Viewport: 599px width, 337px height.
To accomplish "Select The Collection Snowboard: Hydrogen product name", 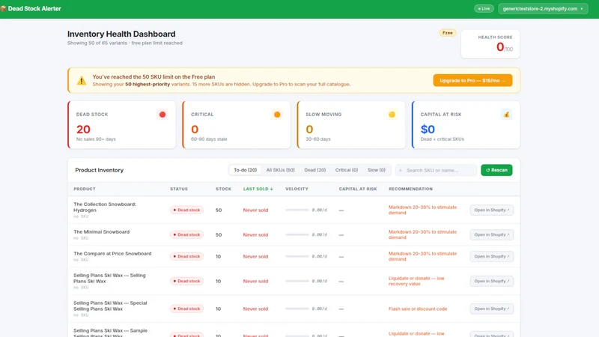I will pyautogui.click(x=105, y=207).
